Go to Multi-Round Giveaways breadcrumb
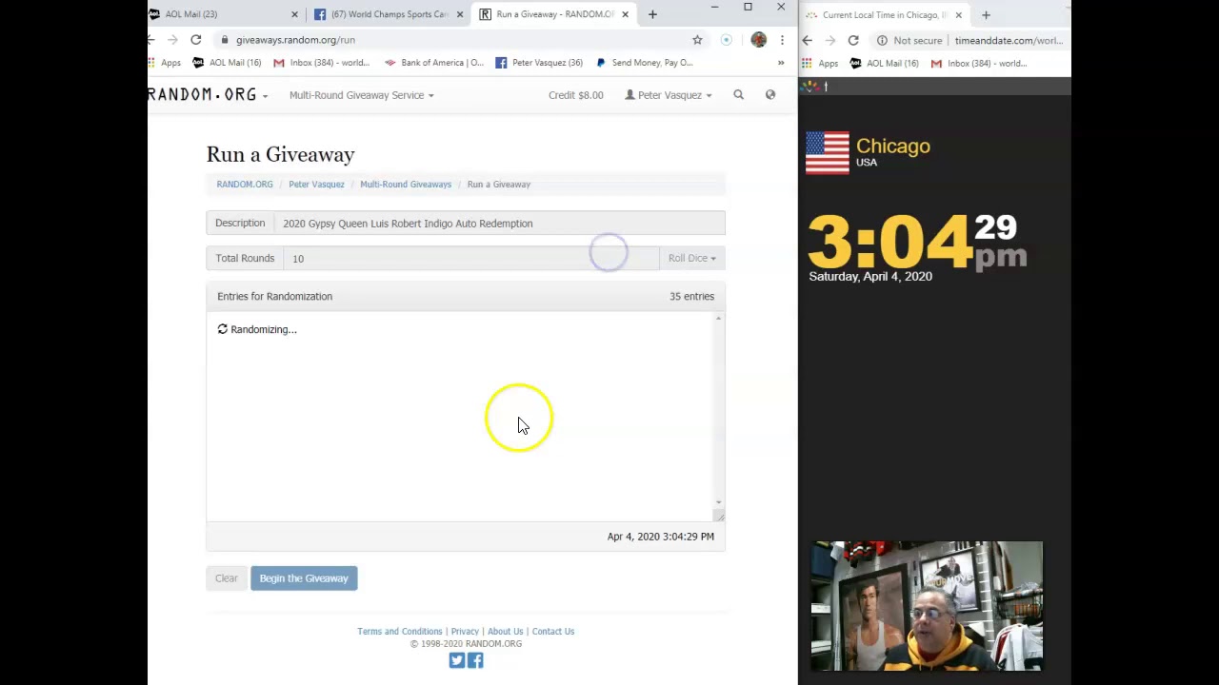 point(406,185)
